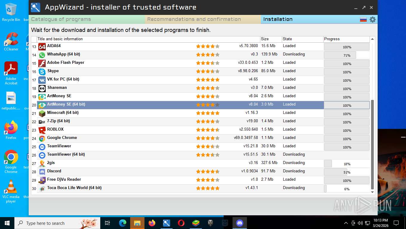
Task: Click the Skype program icon
Action: [x=42, y=72]
